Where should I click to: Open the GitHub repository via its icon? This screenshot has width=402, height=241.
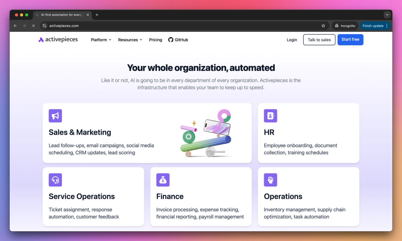click(x=170, y=40)
